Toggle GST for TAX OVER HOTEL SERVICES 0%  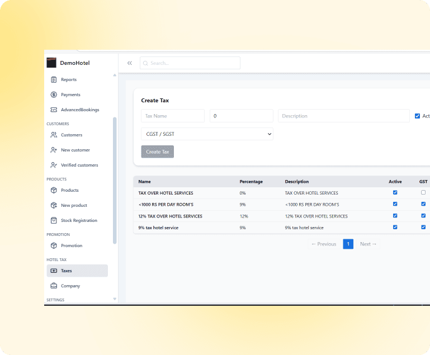[x=423, y=192]
